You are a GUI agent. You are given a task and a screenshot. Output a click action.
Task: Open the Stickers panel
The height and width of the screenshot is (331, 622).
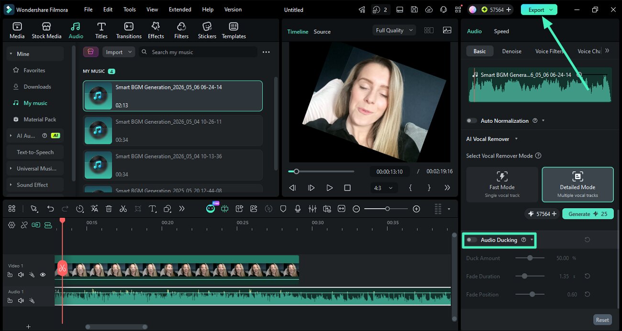[207, 31]
